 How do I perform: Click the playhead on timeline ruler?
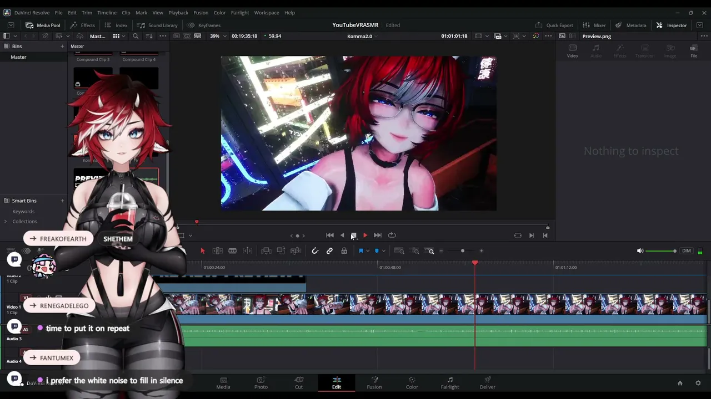475,263
